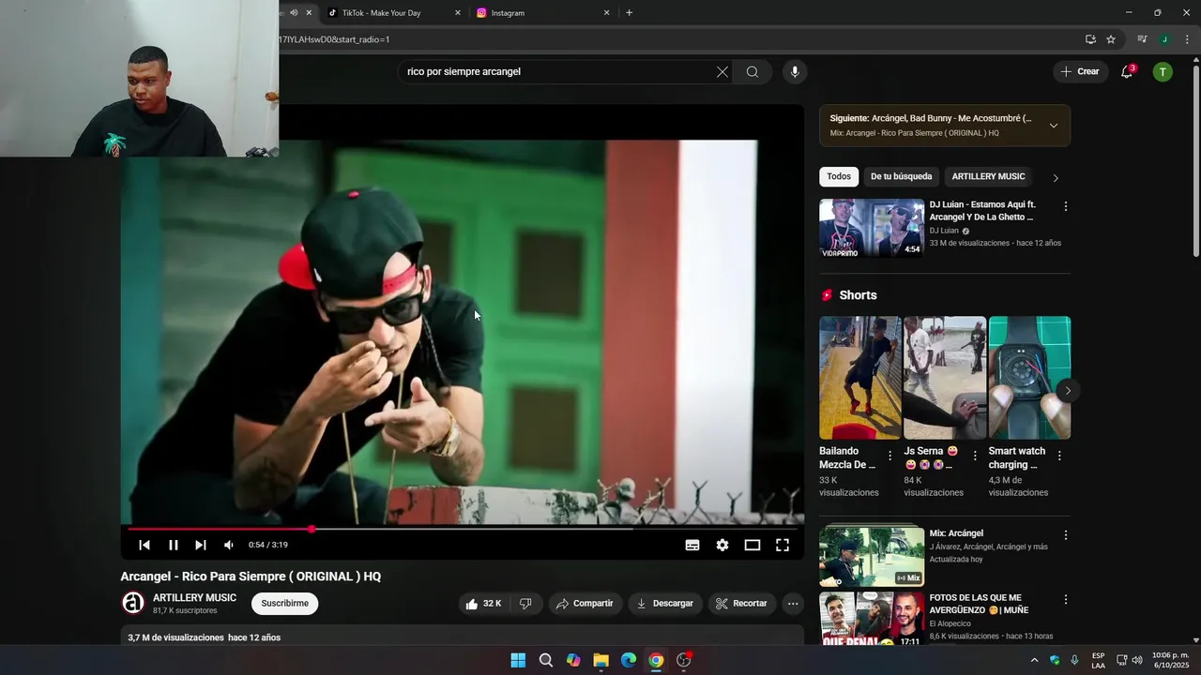Pause the video playback

click(174, 545)
